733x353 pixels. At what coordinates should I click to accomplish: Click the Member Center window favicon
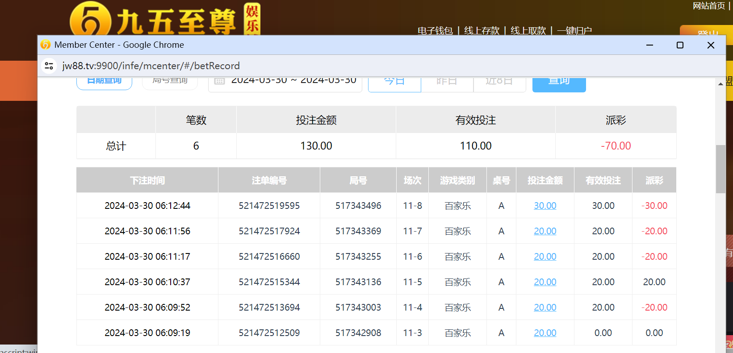coord(46,45)
